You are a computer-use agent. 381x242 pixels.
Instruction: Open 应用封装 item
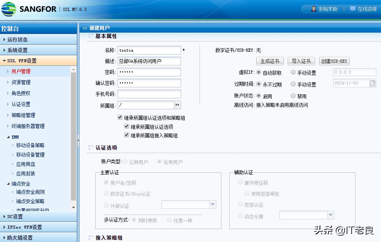[26, 174]
